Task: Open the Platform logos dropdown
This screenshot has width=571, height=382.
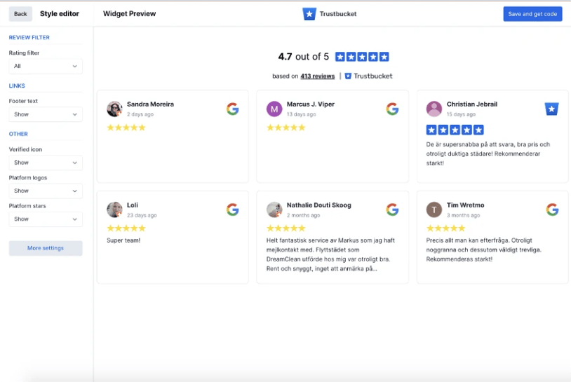Action: (x=46, y=191)
